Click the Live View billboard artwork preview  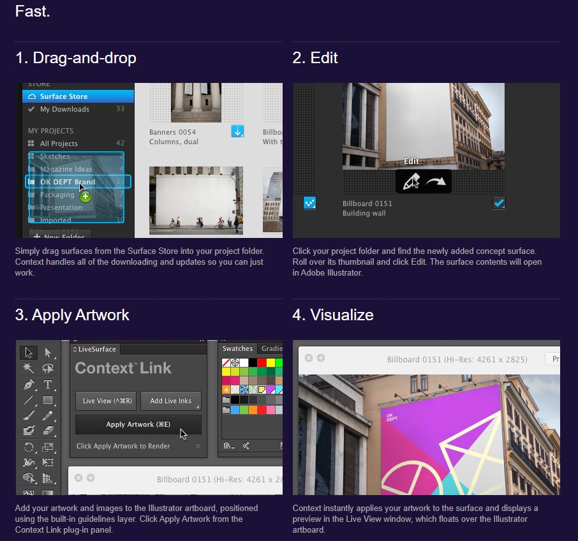[x=429, y=435]
